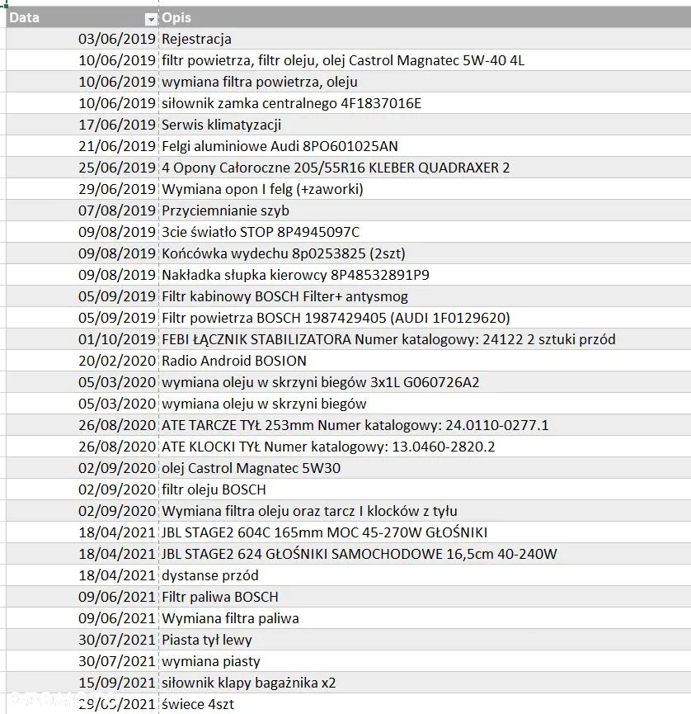Select the date cell 07/08/2019

[x=117, y=210]
